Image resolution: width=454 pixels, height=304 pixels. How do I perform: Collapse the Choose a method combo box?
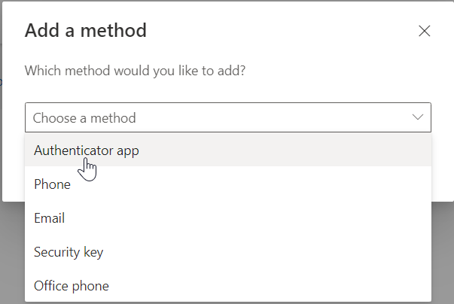tap(228, 117)
